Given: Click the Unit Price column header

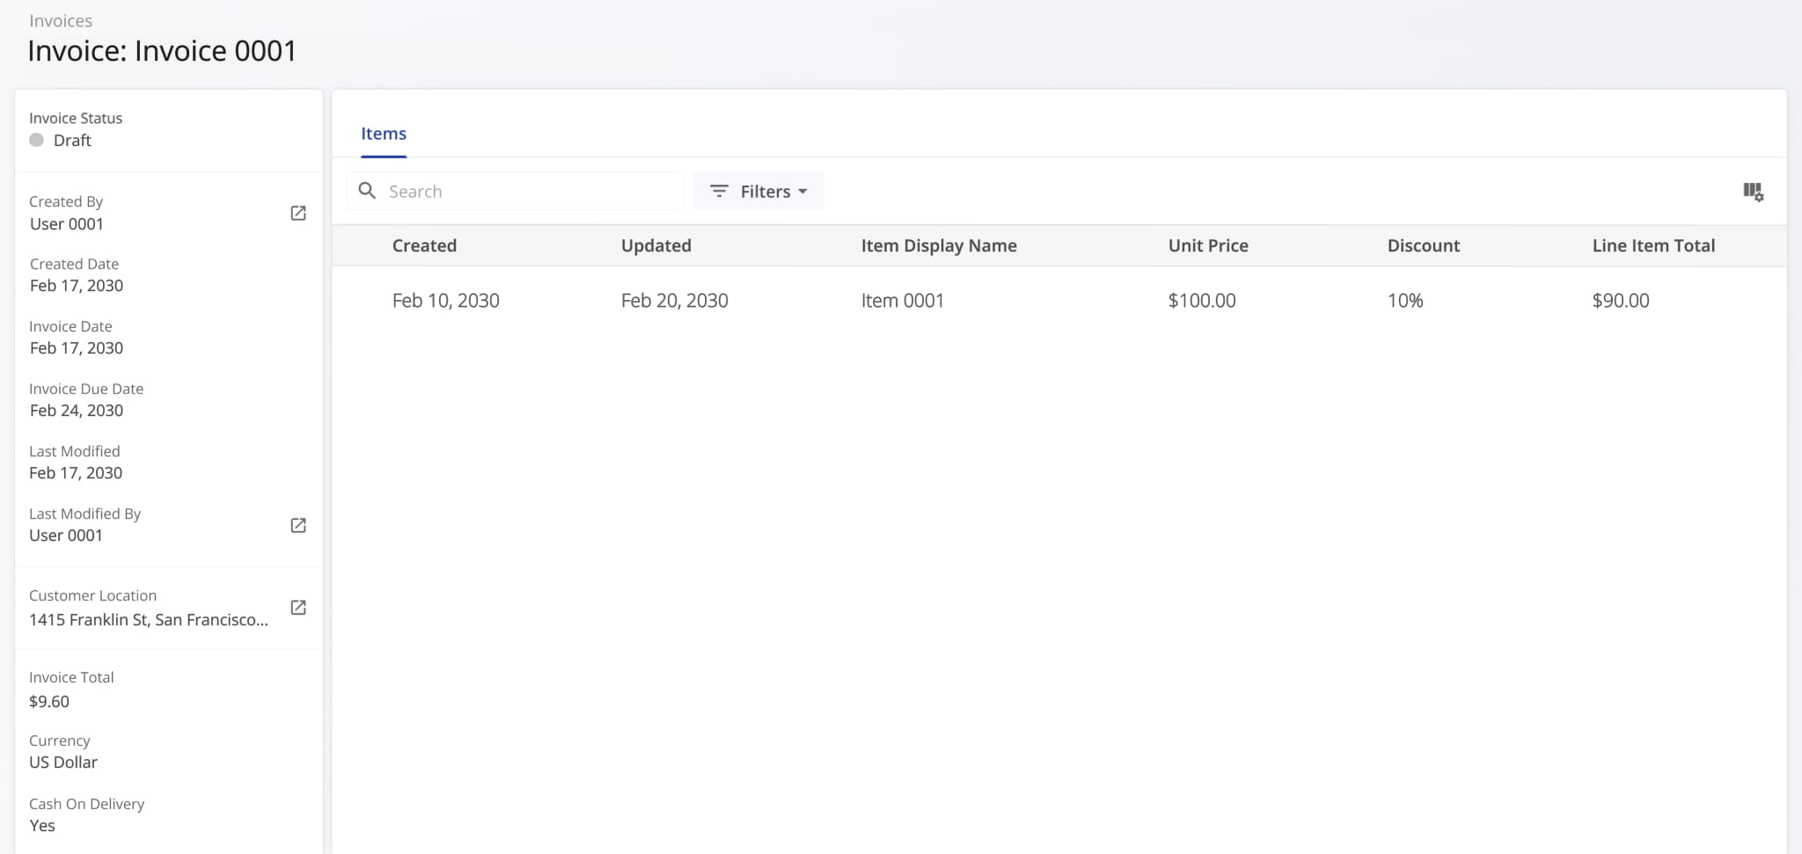Looking at the screenshot, I should 1207,245.
